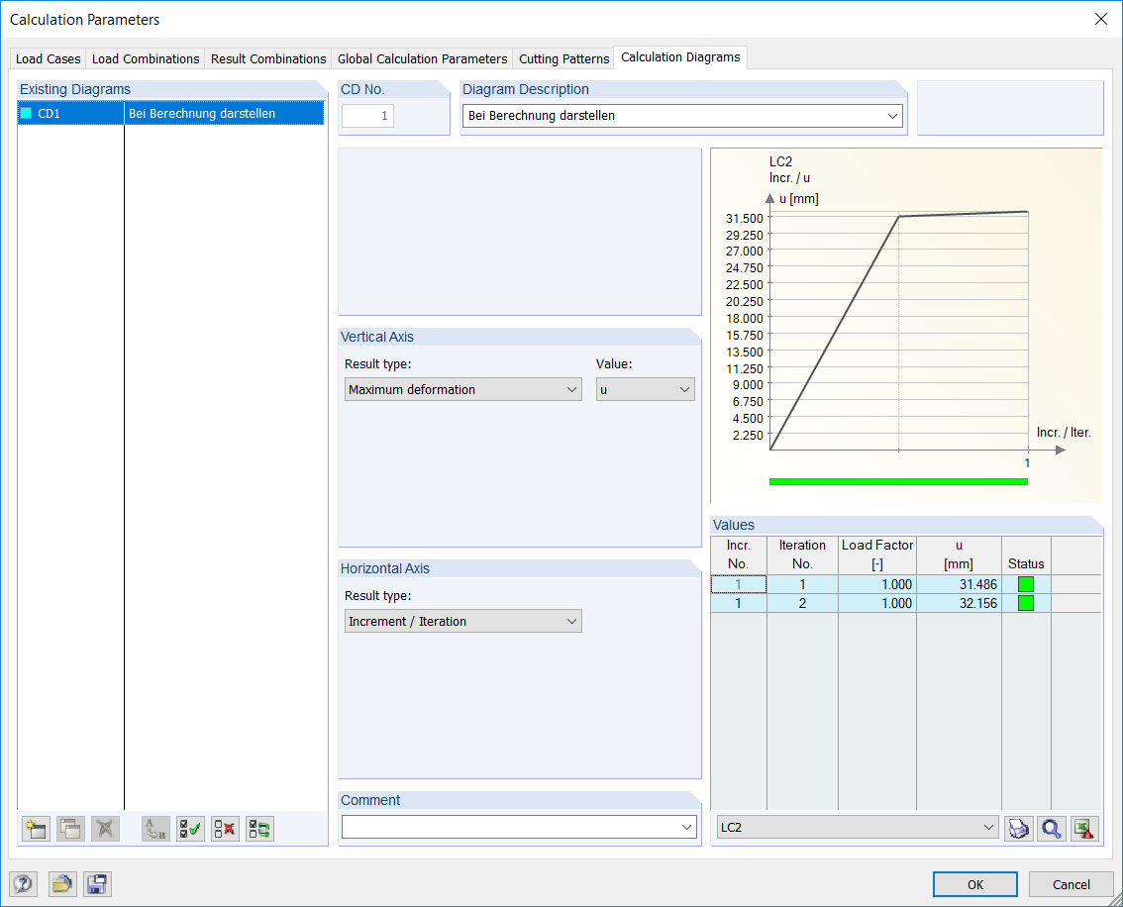This screenshot has height=907, width=1123.
Task: Select Calculation Diagrams tab
Action: click(x=680, y=57)
